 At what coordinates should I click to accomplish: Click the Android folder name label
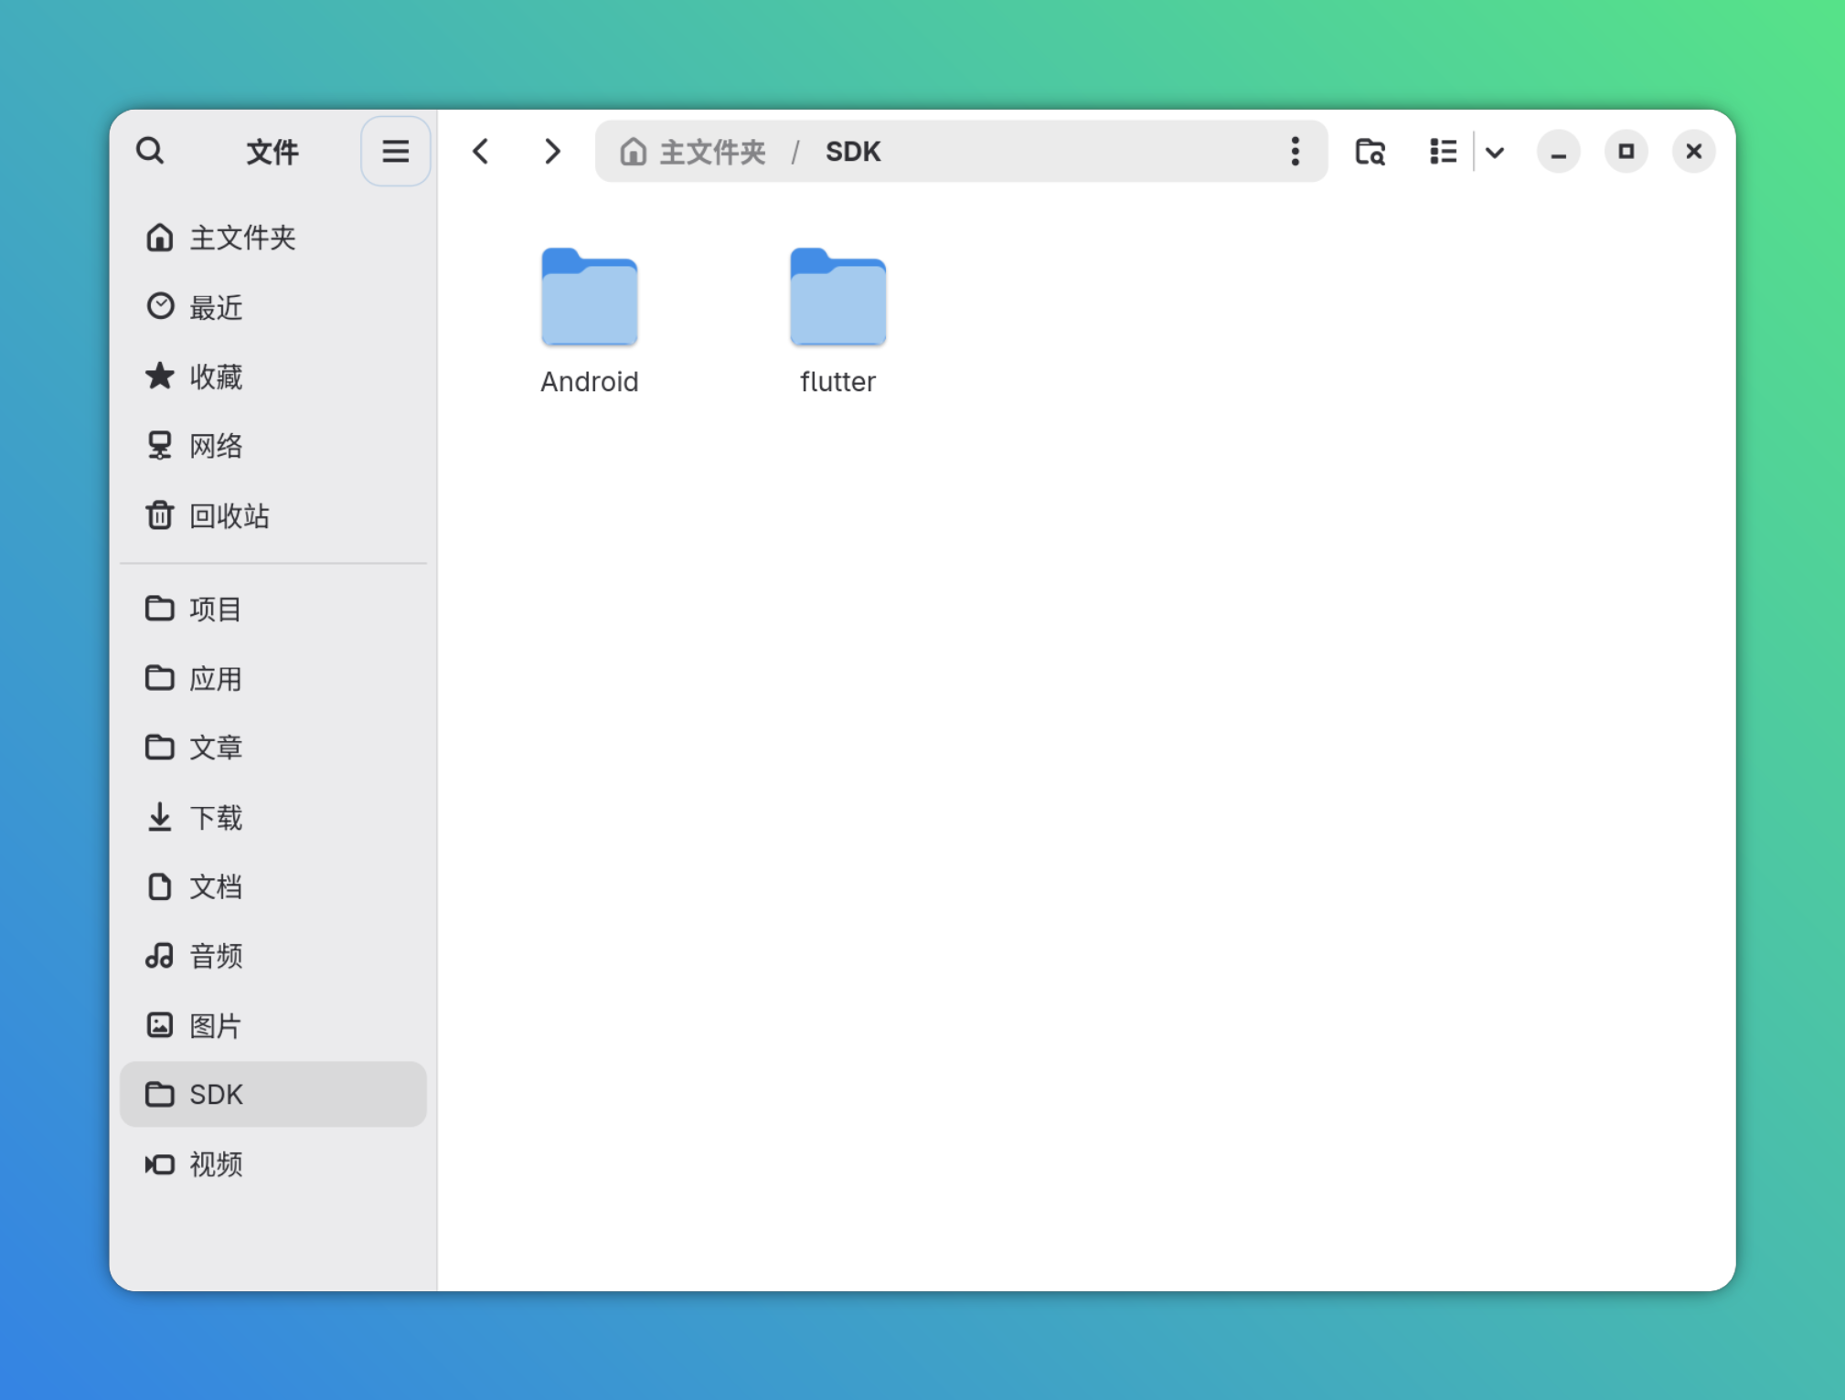[590, 382]
